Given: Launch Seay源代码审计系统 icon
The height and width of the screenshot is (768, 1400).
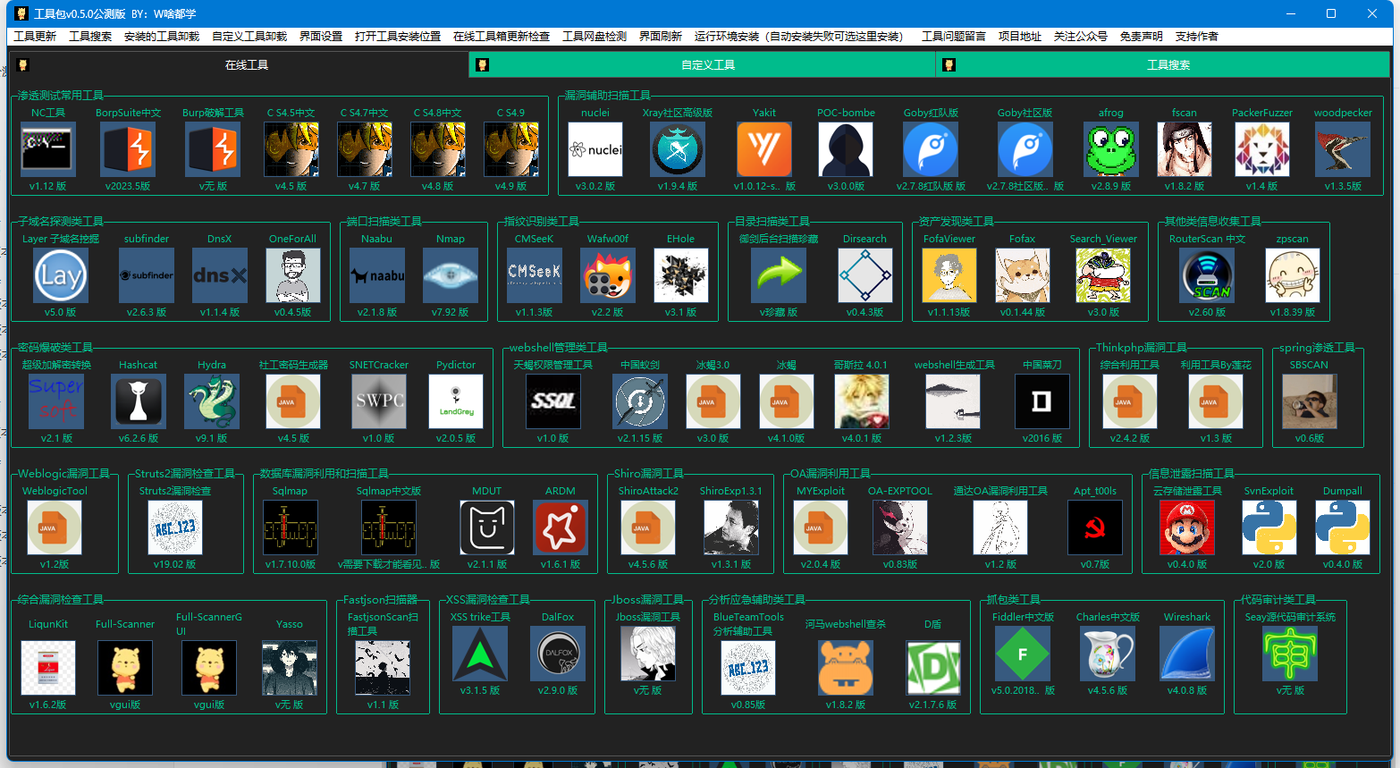Looking at the screenshot, I should (1290, 654).
